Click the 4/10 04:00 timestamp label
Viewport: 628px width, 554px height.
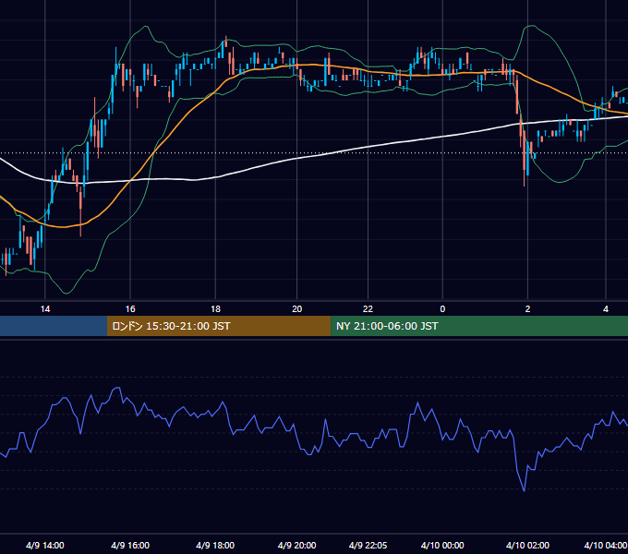click(x=606, y=545)
